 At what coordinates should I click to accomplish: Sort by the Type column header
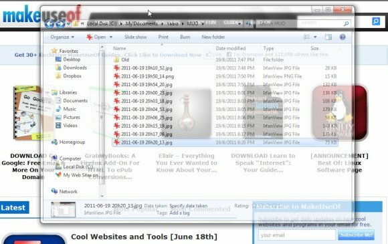268,48
